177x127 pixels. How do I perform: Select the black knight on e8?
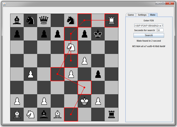[x=71, y=20]
